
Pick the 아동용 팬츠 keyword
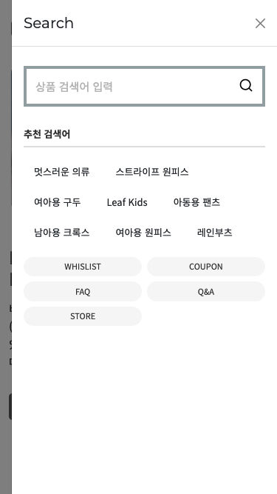point(196,202)
